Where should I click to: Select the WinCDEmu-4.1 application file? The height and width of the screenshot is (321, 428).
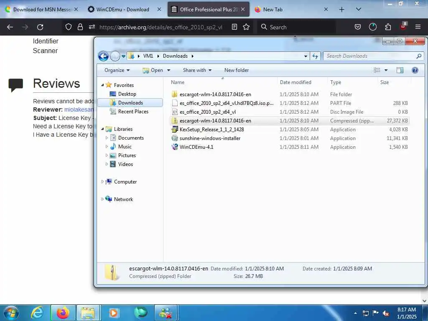click(196, 147)
